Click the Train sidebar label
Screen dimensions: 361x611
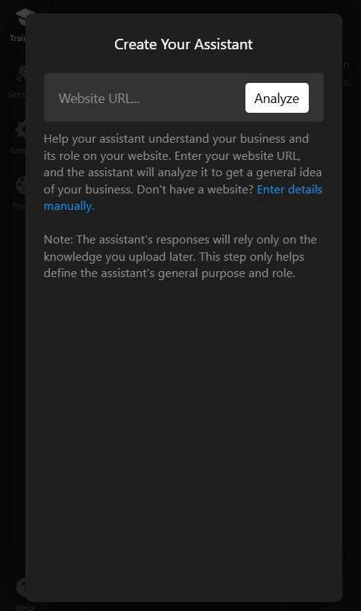17,38
